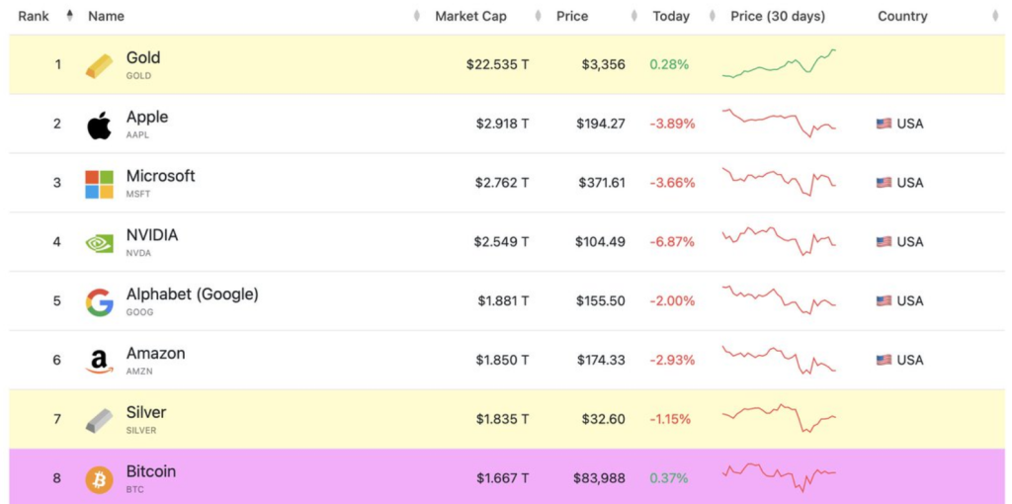The width and height of the screenshot is (1012, 504).
Task: Sort by Price column header
Action: 572,16
